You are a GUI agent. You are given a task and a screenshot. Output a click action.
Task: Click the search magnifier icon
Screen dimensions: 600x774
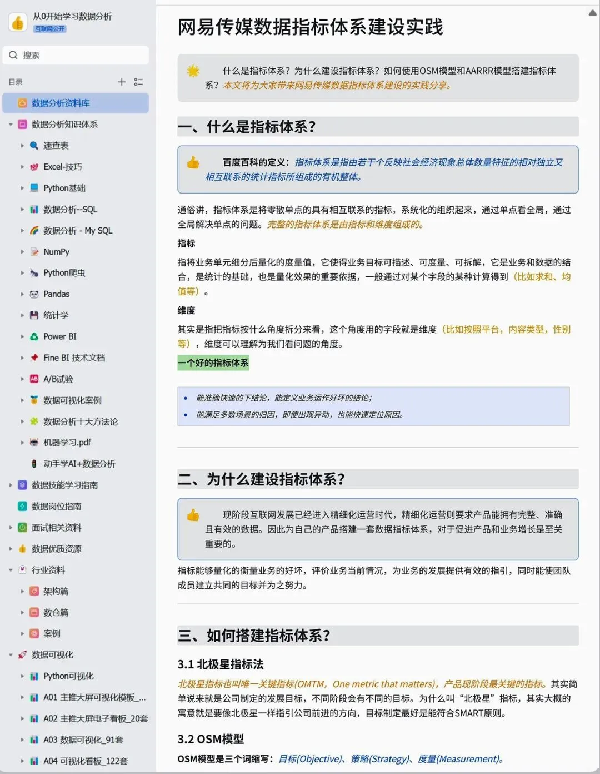coord(13,55)
